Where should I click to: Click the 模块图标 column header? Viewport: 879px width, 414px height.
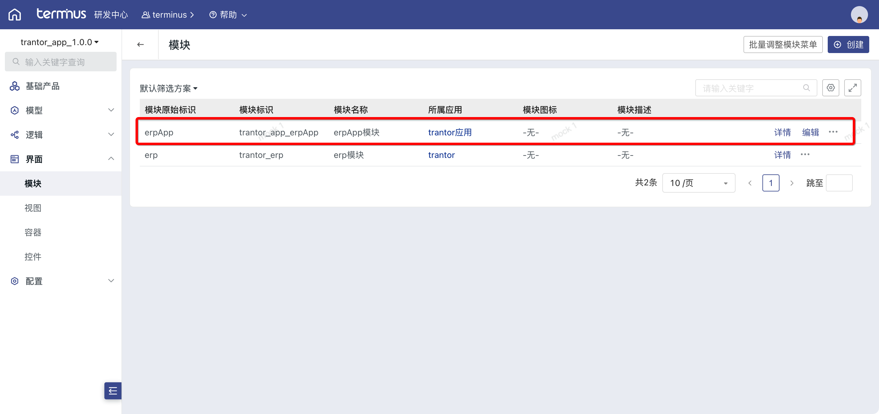click(540, 110)
